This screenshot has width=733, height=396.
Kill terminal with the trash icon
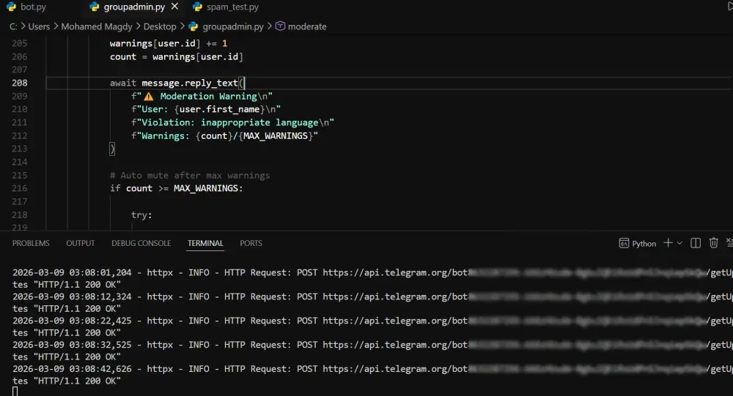pos(713,243)
